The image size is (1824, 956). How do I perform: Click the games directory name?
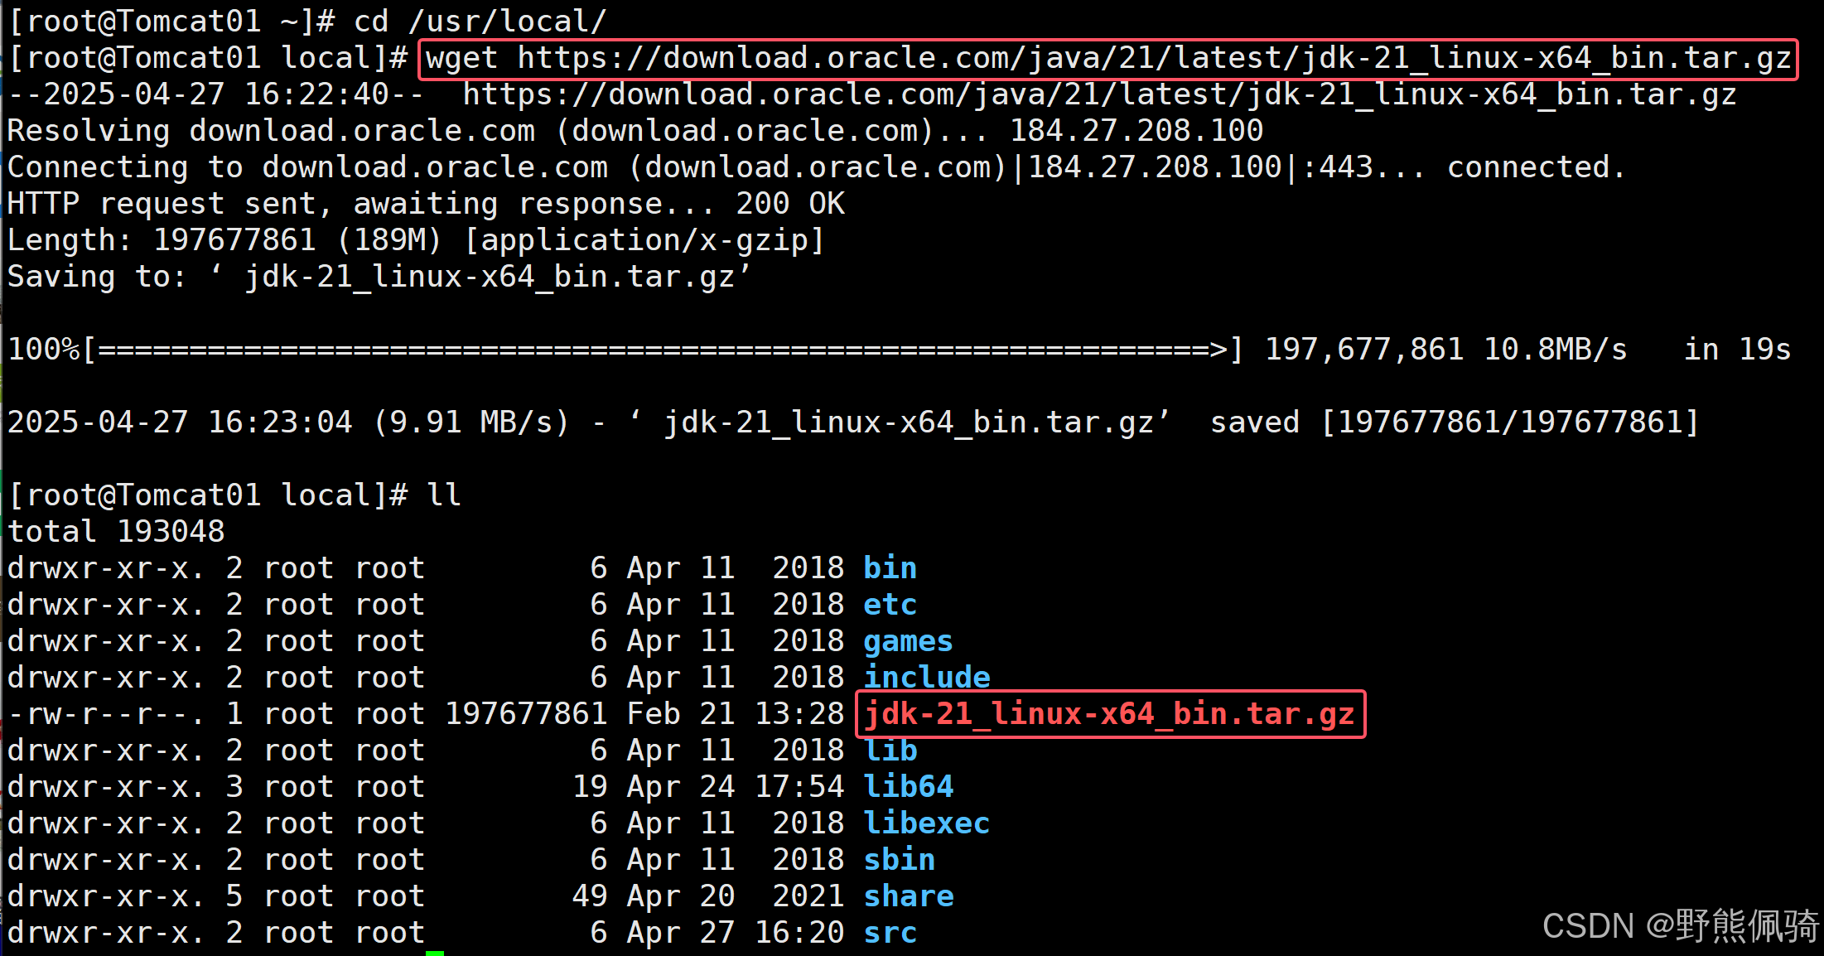point(908,641)
